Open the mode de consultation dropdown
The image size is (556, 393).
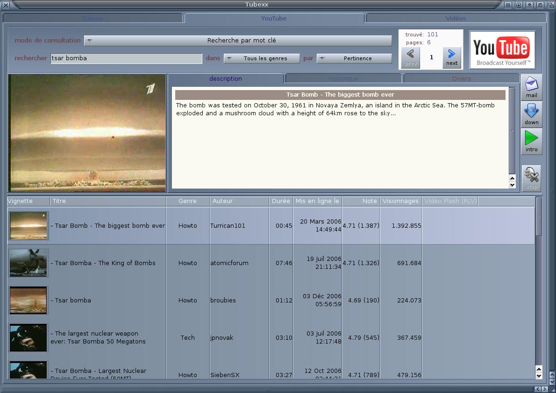pos(238,41)
